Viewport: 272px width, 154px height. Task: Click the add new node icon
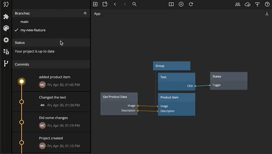point(95,4)
